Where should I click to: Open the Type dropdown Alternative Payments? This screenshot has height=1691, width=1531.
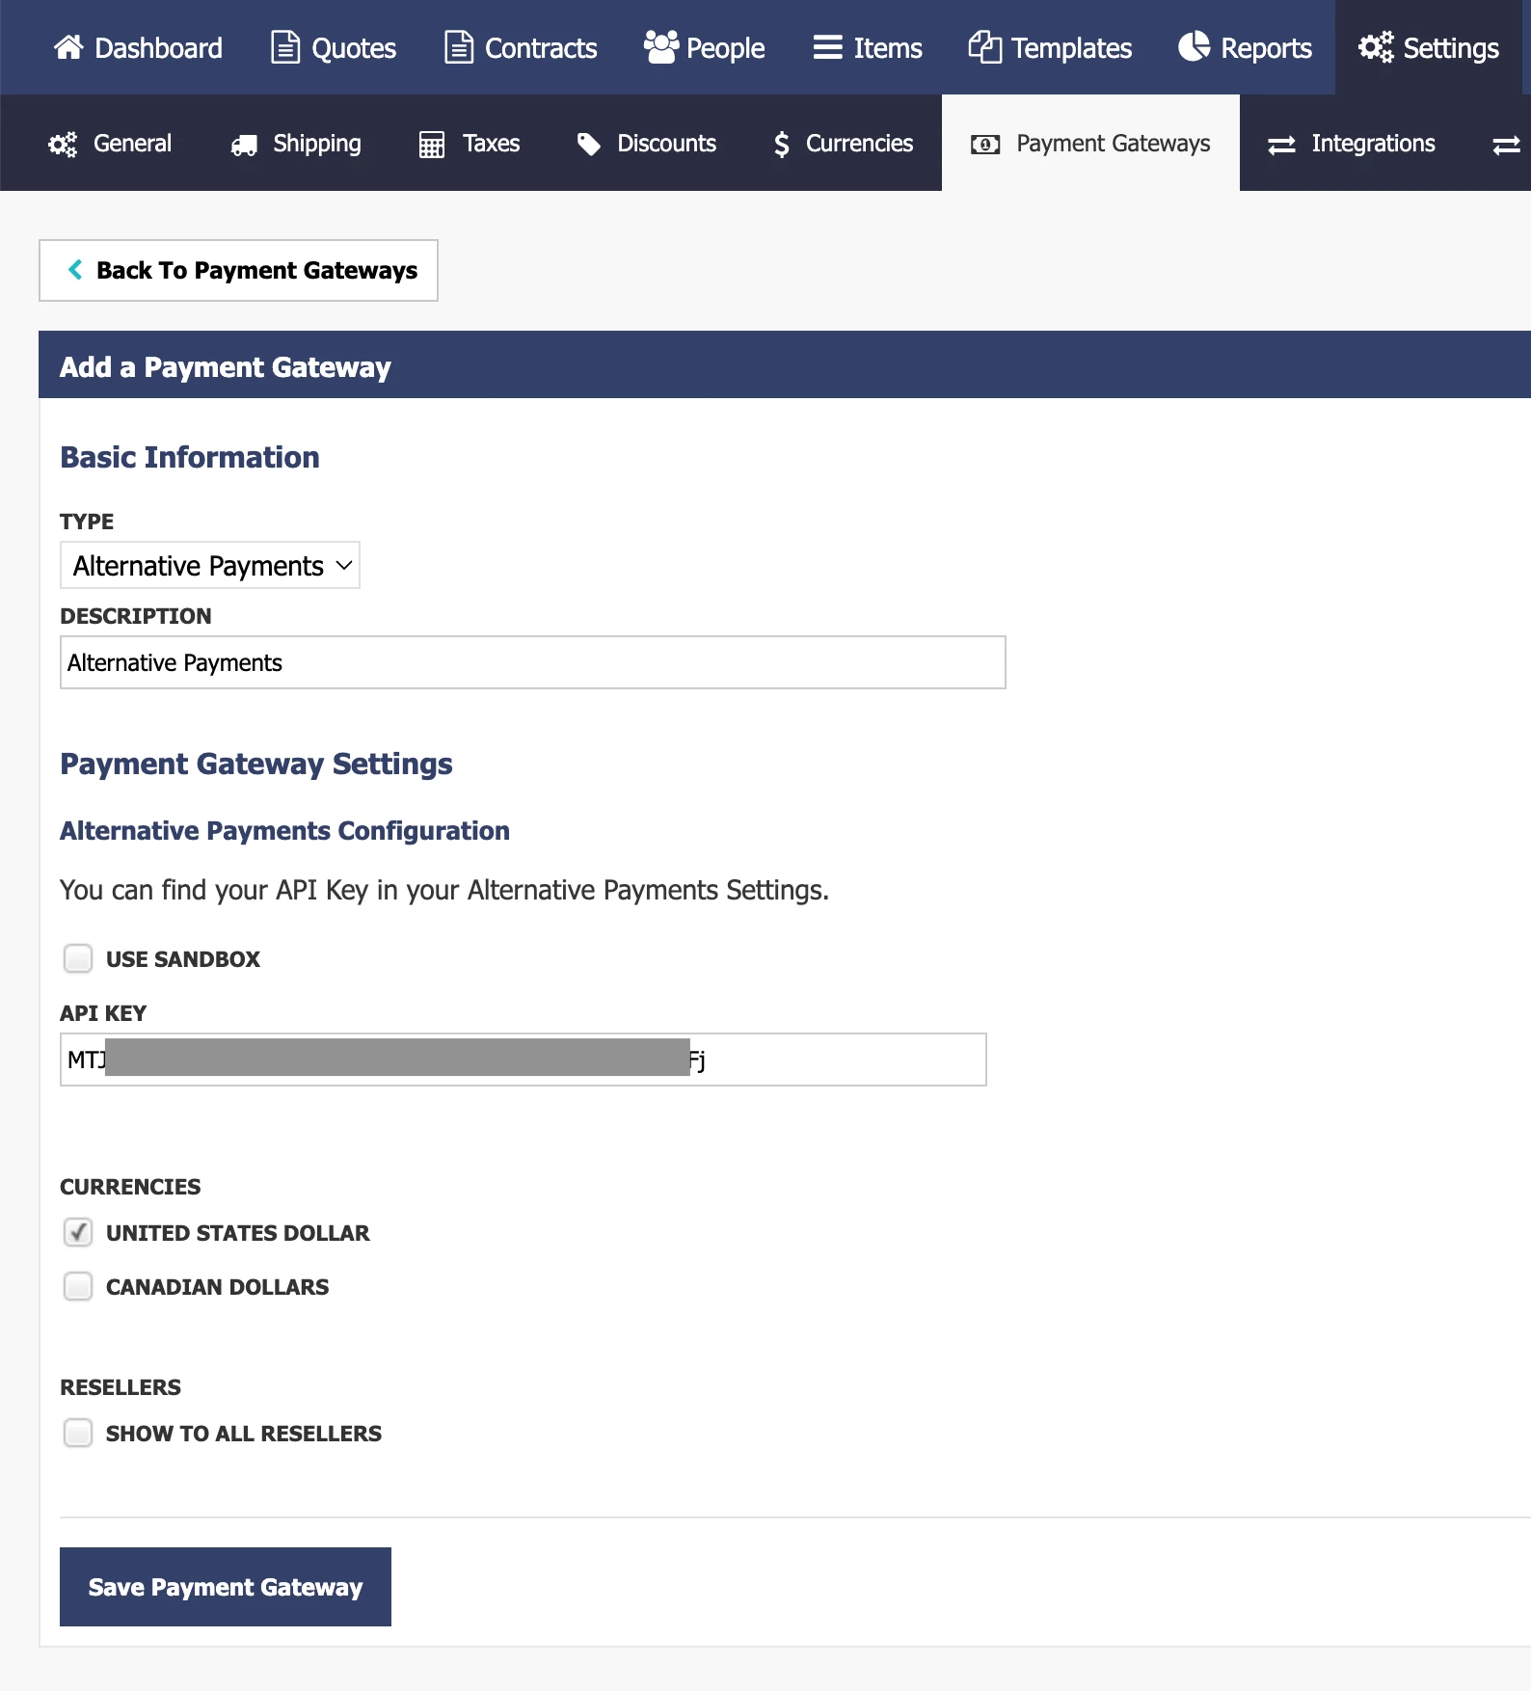coord(210,565)
